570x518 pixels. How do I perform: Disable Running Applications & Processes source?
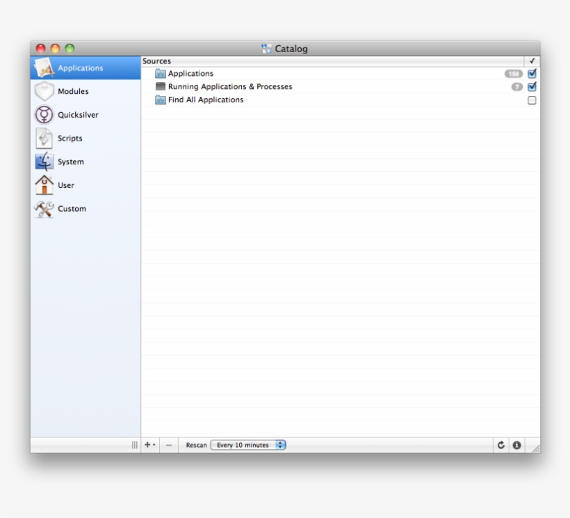532,86
